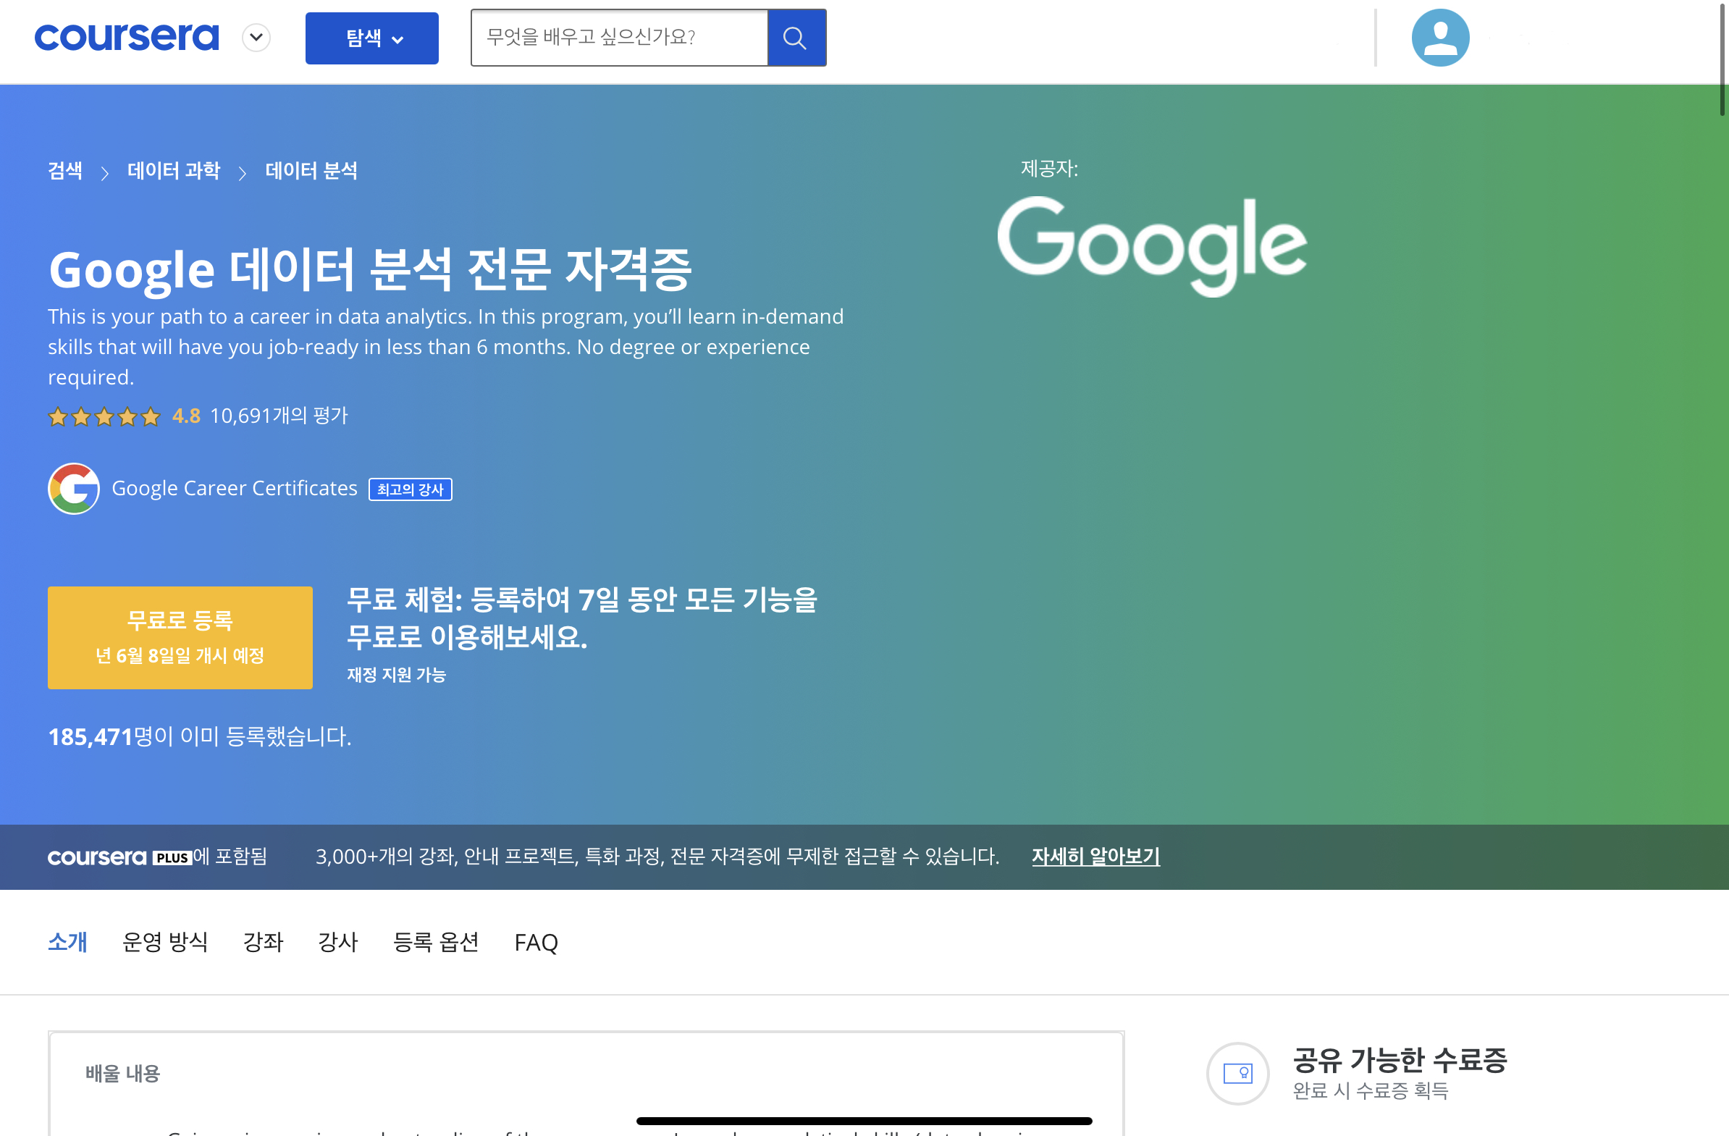Select the 소개 tab
This screenshot has width=1729, height=1136.
click(67, 943)
